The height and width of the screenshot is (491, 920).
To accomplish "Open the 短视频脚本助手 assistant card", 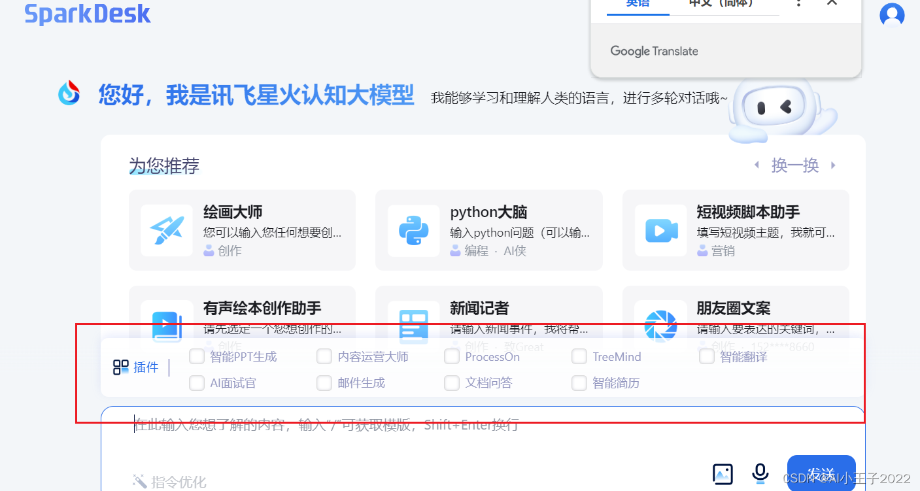I will (736, 230).
